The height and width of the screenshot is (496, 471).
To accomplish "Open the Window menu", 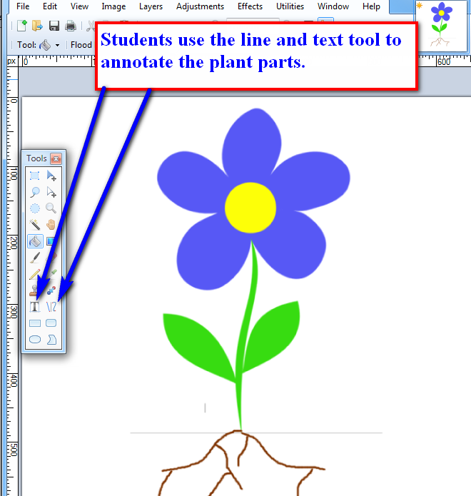I will point(333,6).
